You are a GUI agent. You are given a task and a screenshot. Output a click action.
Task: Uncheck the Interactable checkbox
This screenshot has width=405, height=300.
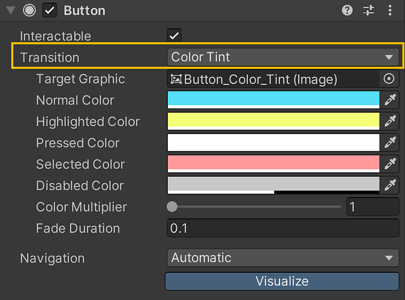click(x=174, y=36)
